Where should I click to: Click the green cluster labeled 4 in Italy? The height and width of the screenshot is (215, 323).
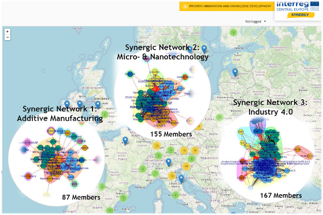(x=176, y=194)
